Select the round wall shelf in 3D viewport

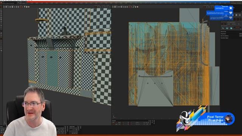(41, 20)
